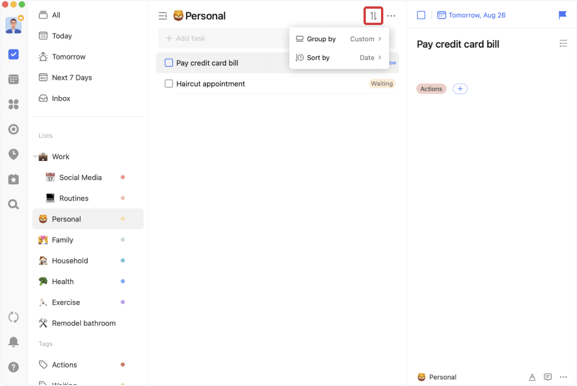This screenshot has height=386, width=577.
Task: Open the Sort by Date submenu
Action: coord(339,58)
